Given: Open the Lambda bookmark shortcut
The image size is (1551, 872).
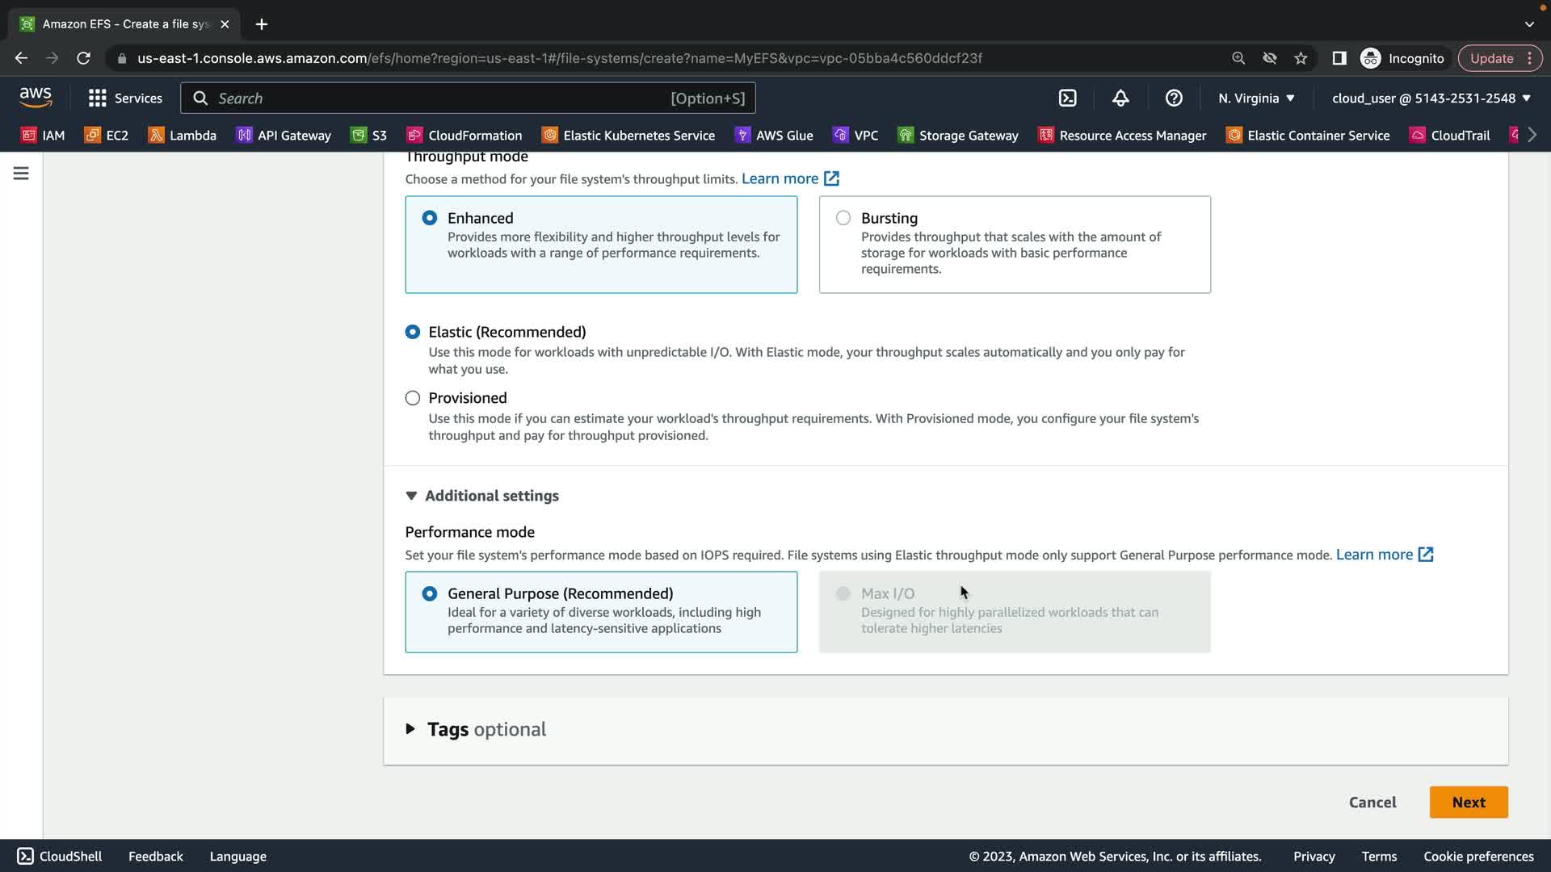Looking at the screenshot, I should tap(183, 135).
